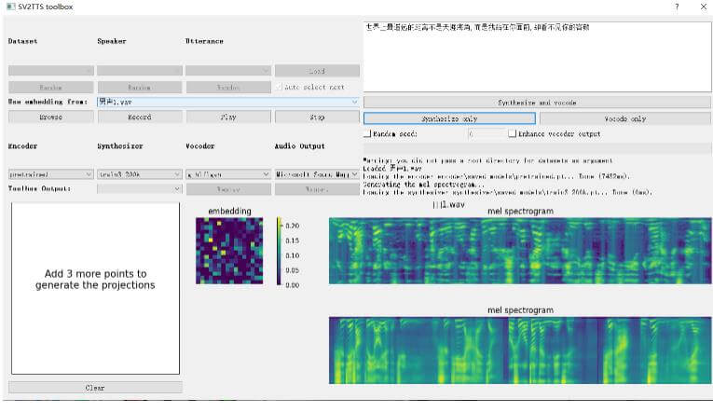This screenshot has height=412, width=713.
Task: Click the Synthesize only button
Action: (x=449, y=118)
